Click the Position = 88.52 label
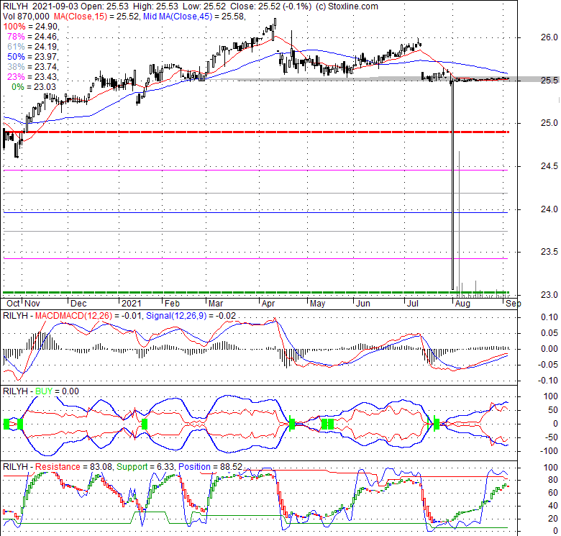Image resolution: width=561 pixels, height=536 pixels. coord(210,467)
